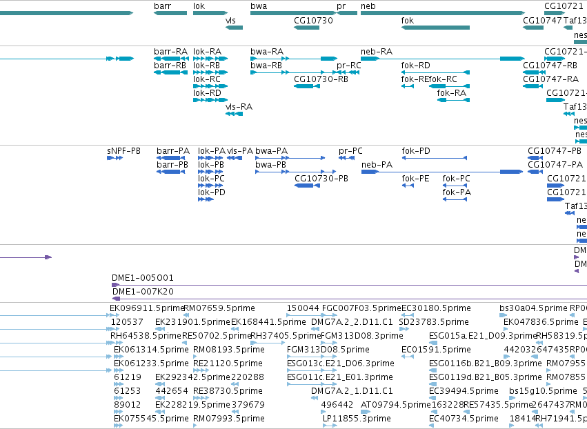This screenshot has height=429, width=587.
Task: Click the barr-PB protein label
Action: [x=172, y=165]
